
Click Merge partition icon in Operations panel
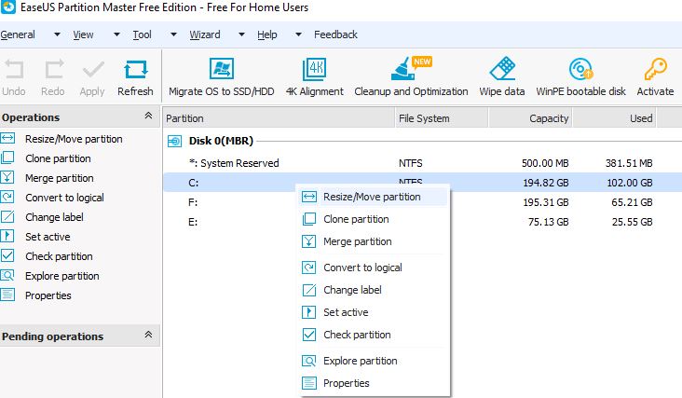7,177
